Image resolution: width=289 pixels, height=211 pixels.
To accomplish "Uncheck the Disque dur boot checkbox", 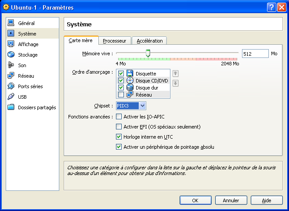I will click(121, 87).
